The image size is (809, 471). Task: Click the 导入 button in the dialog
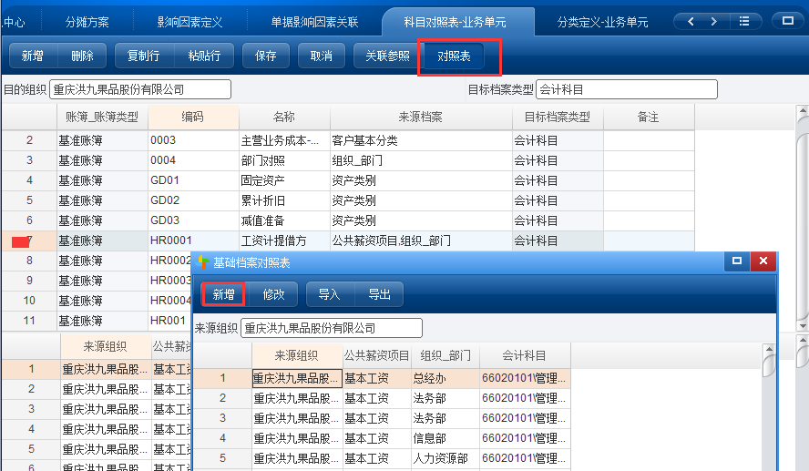(x=329, y=294)
